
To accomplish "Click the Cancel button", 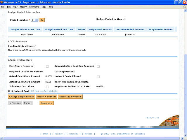I will click(x=27, y=103).
